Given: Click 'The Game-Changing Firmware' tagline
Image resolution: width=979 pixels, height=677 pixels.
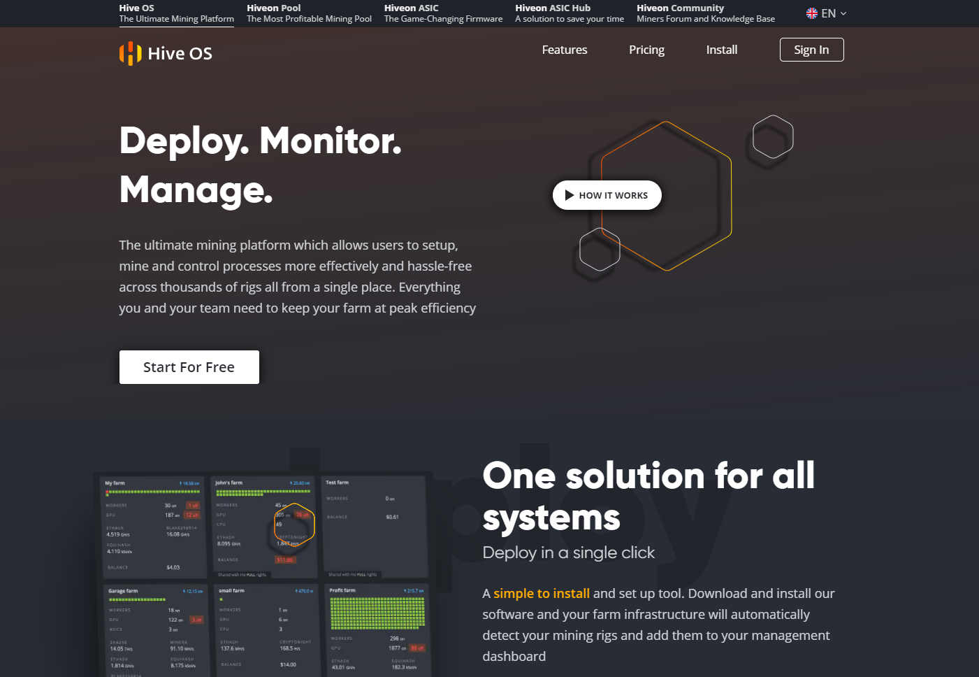Looking at the screenshot, I should pos(443,19).
